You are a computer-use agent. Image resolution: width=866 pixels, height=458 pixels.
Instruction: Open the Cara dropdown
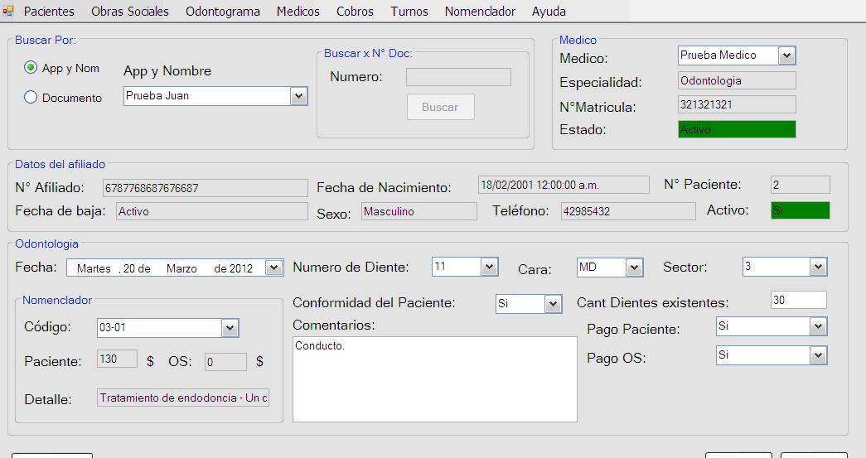(634, 268)
